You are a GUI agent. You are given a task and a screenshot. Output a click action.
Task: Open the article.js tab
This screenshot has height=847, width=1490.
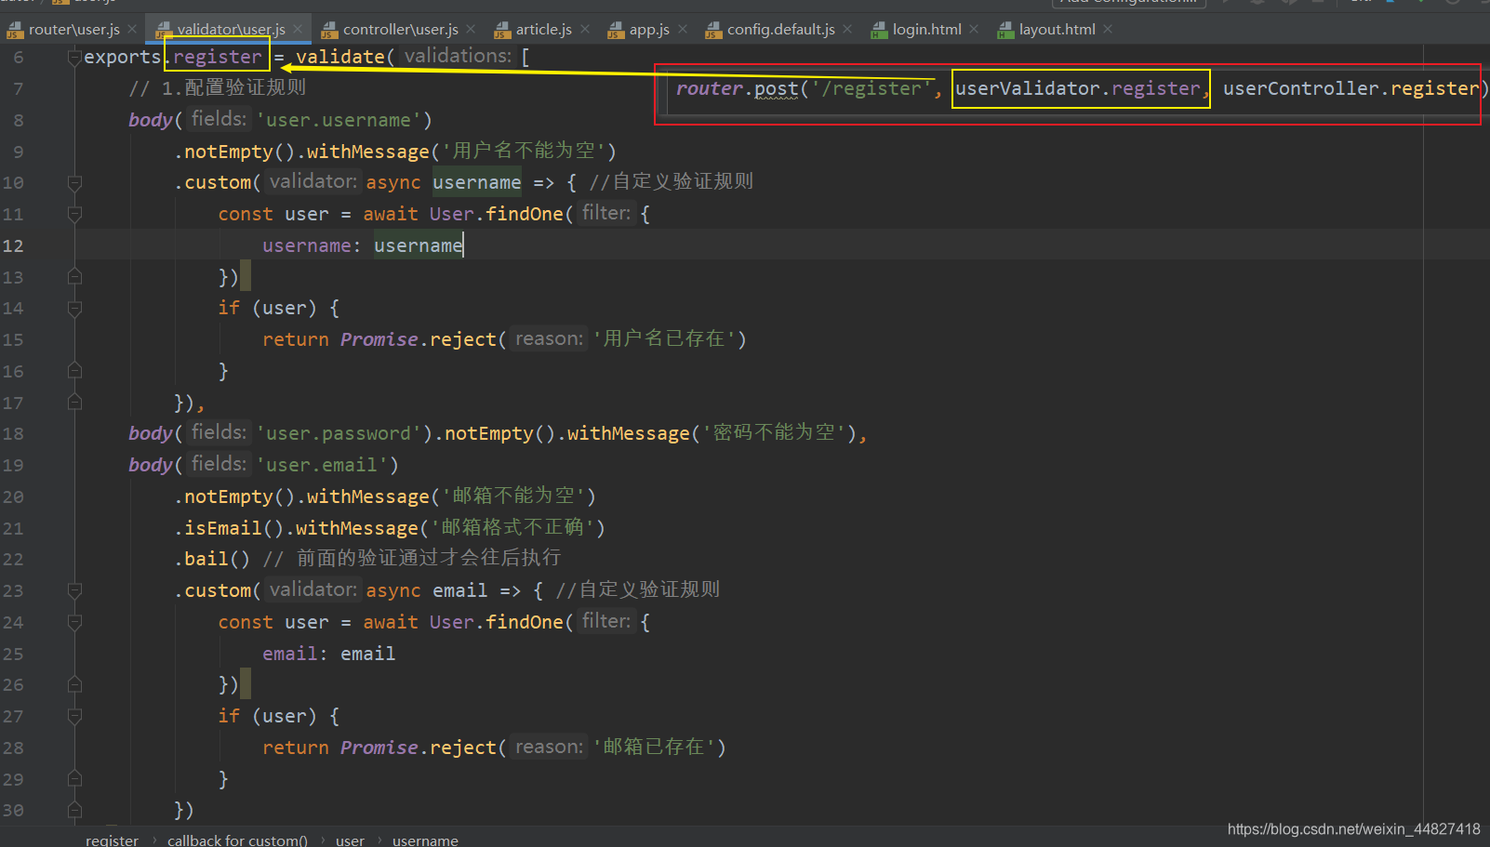point(544,30)
